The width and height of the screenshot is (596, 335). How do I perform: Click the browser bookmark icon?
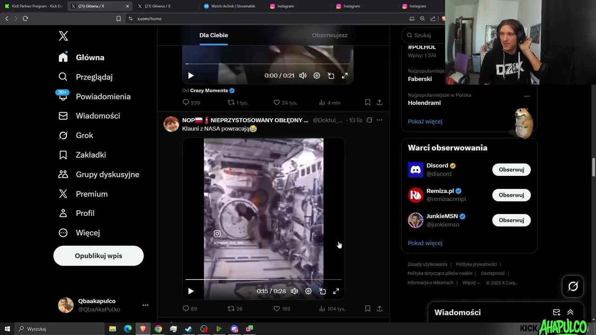(x=118, y=19)
